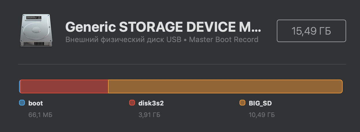Select the orange BIG_SD segment in the partition bar
Screen dimensions: 360x132
[225, 86]
